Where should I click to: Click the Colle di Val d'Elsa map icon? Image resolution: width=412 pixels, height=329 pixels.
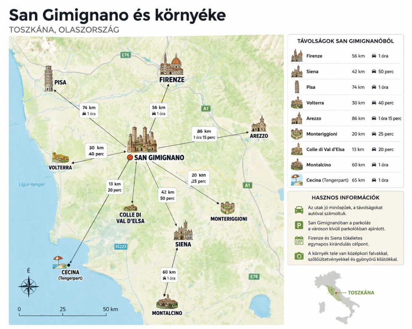(130, 208)
